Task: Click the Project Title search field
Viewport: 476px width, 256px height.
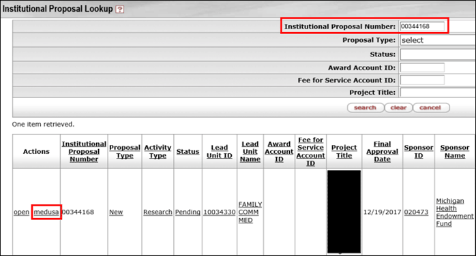Action: click(438, 93)
